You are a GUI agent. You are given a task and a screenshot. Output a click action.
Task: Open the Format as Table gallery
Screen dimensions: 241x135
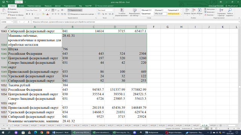[x=134, y=12]
